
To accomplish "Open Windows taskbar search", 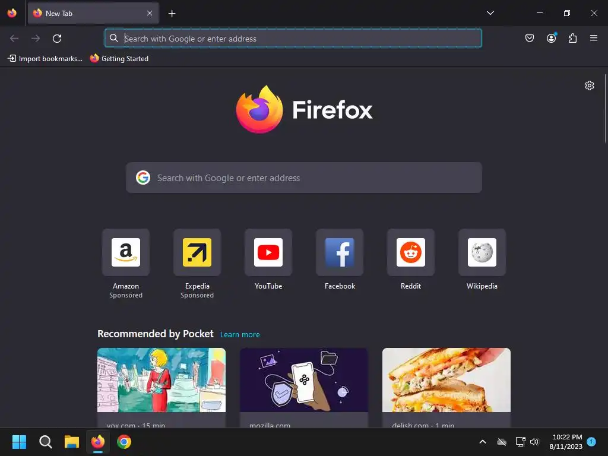I will click(45, 442).
